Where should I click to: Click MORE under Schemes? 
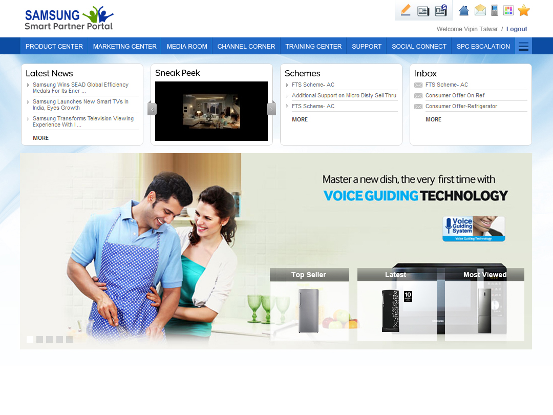pos(300,119)
